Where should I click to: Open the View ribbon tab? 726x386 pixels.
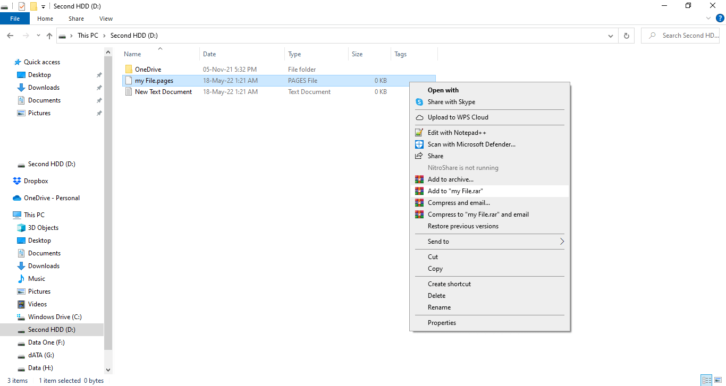click(106, 19)
